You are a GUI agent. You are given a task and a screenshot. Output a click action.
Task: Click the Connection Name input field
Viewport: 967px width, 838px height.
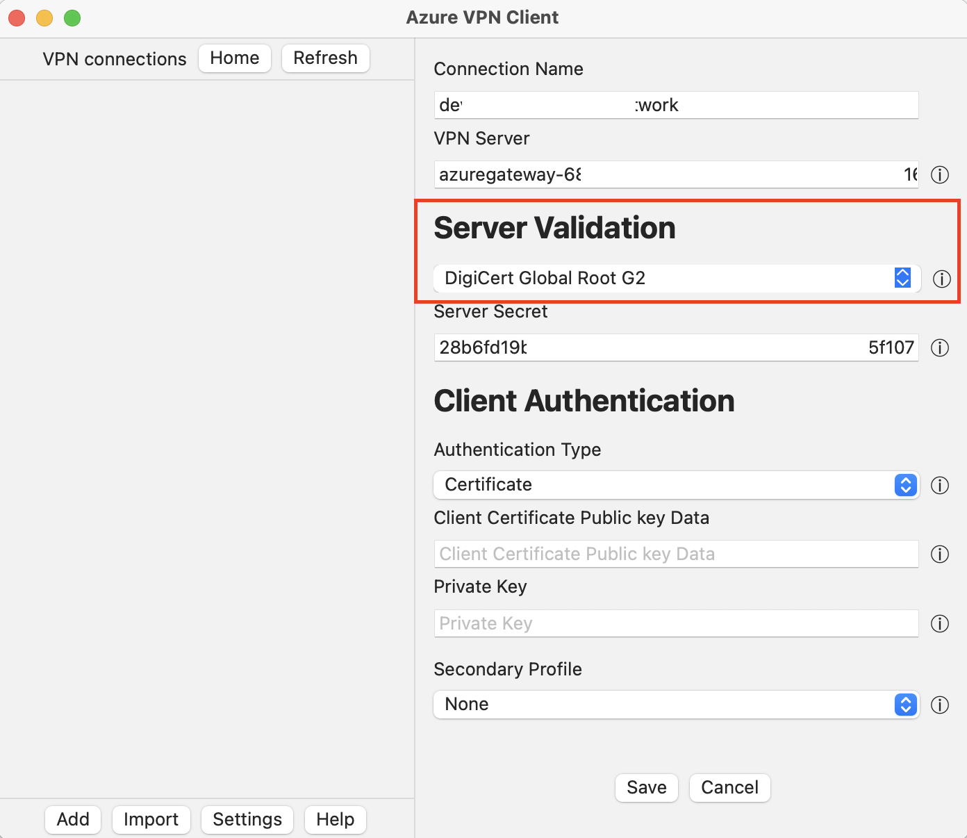pos(677,105)
